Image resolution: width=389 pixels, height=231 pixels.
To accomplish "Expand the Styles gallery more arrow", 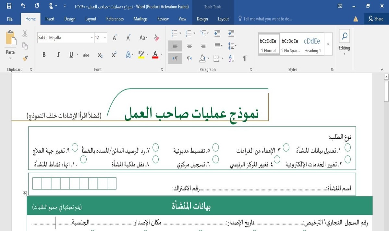I will click(328, 44).
